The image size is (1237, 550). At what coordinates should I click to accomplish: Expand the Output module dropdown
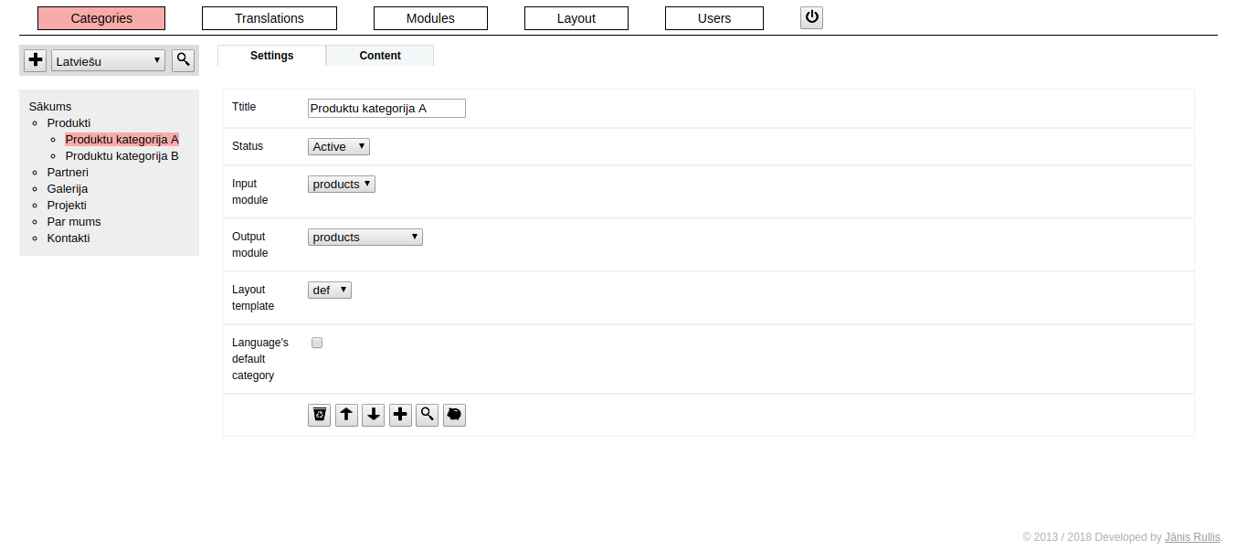click(365, 237)
